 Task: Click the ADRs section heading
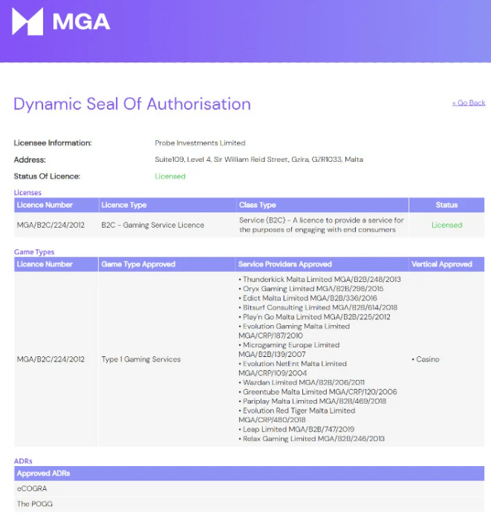pyautogui.click(x=23, y=461)
